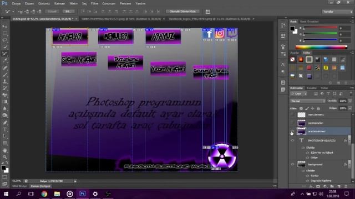The image size is (355, 199).
Task: Switch to the Renk Örnekleri tab
Action: tap(310, 22)
